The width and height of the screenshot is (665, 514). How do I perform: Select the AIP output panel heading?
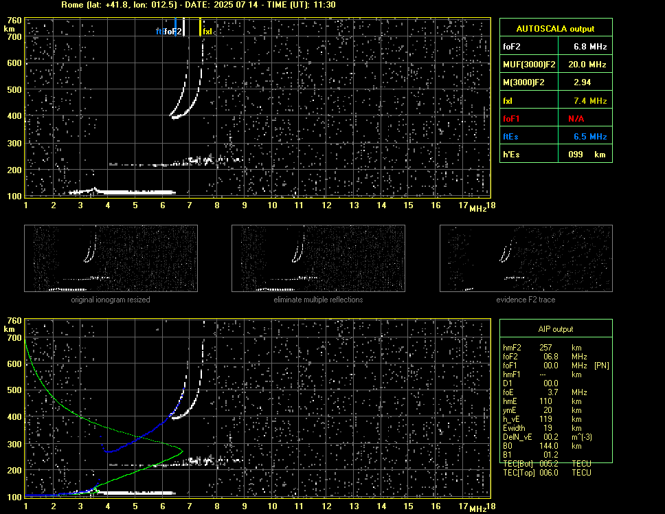coord(555,329)
